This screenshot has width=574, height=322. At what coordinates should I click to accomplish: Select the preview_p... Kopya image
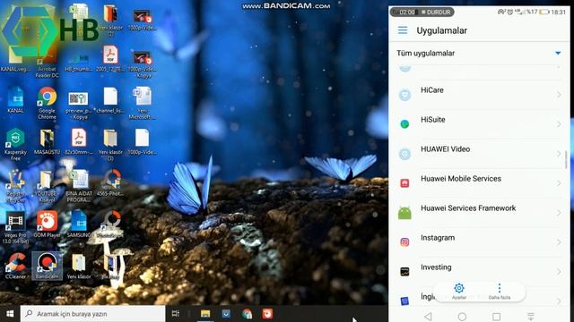click(78, 106)
